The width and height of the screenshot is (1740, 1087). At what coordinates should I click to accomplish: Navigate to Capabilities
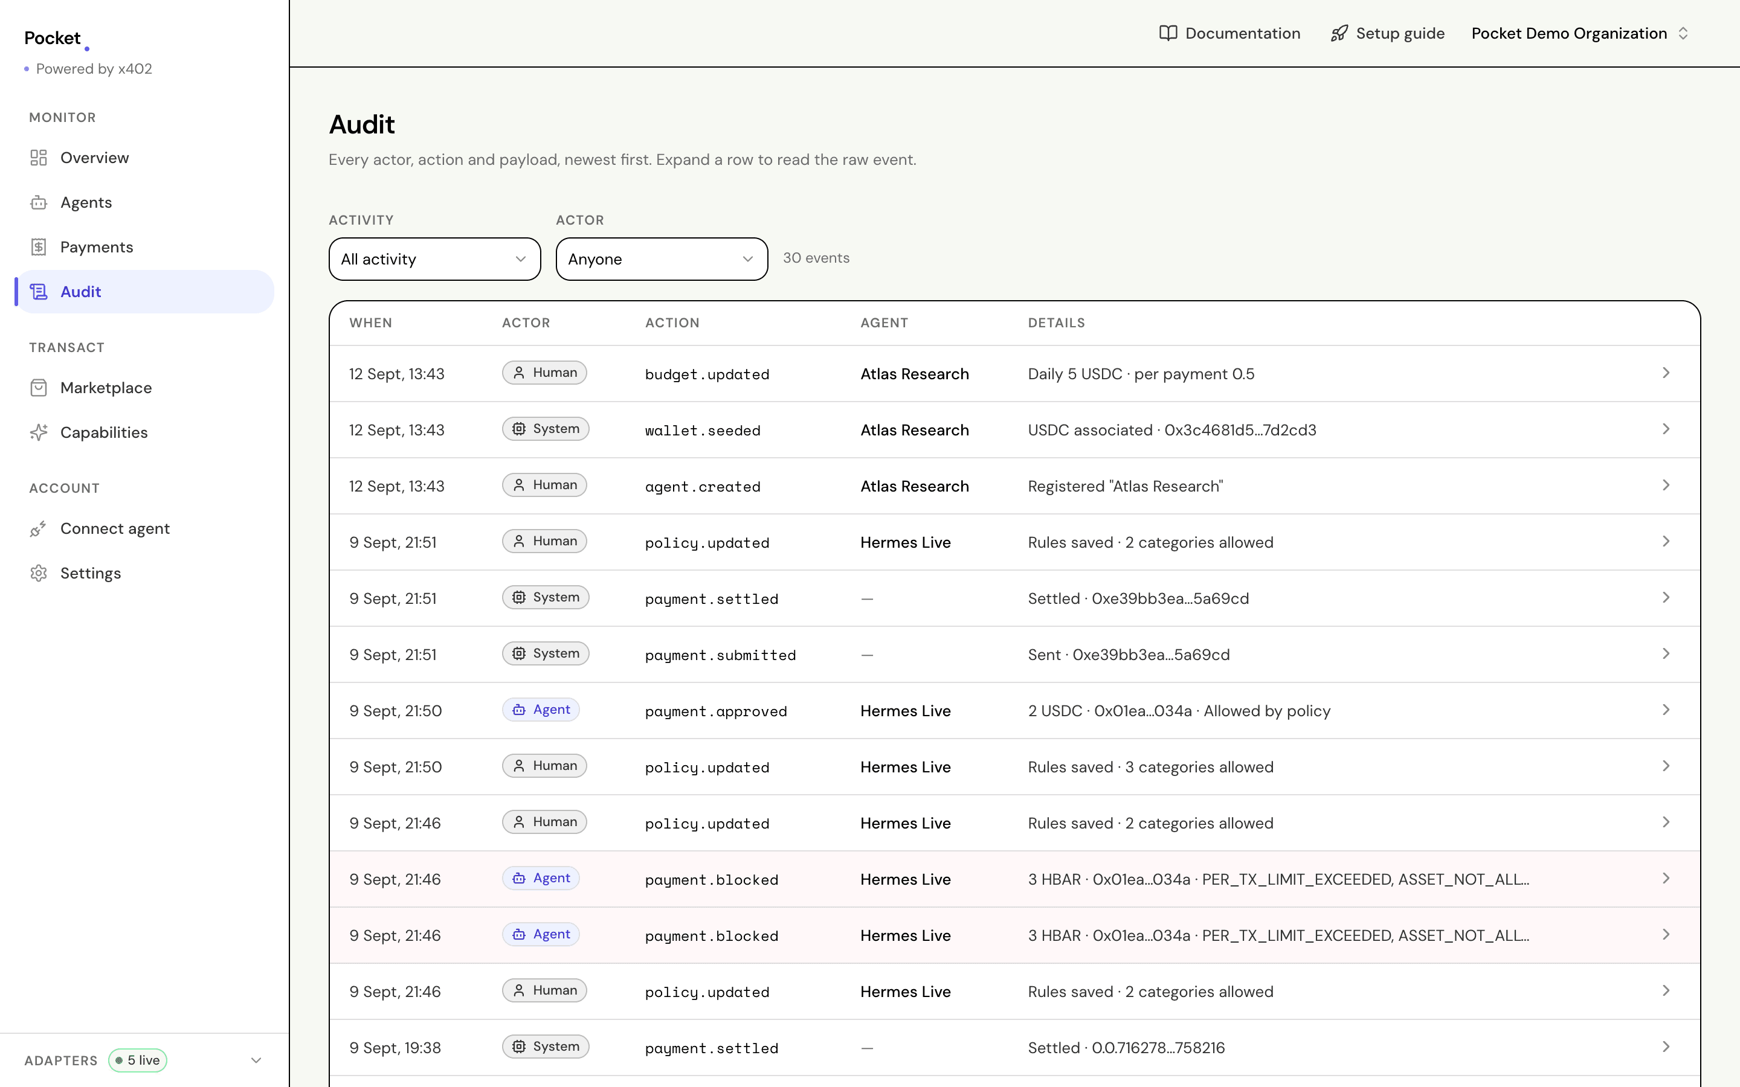click(x=144, y=433)
